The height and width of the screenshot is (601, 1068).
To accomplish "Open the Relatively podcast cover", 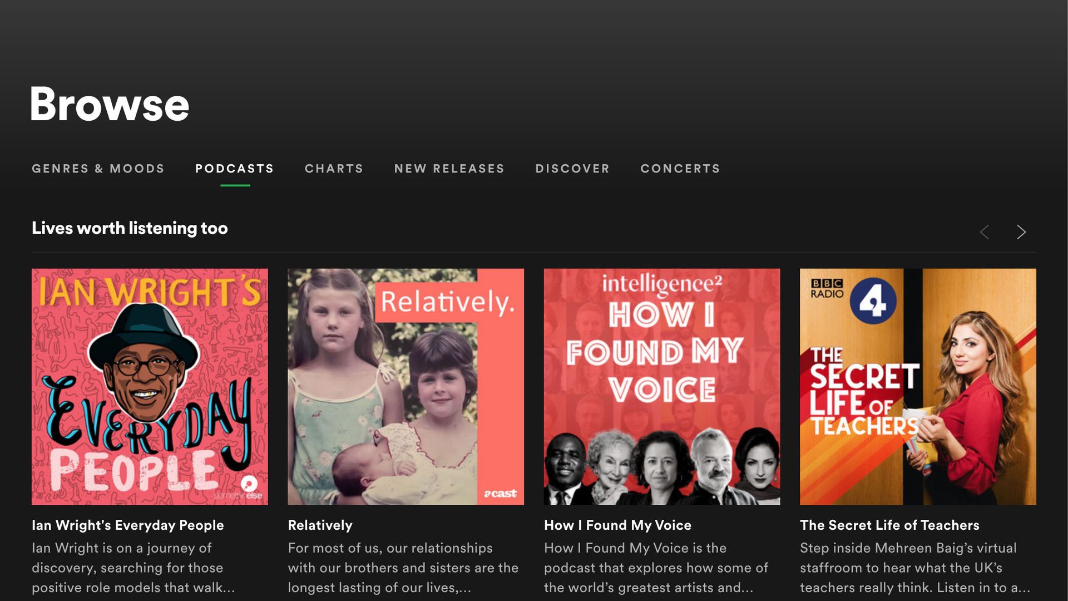I will click(x=406, y=387).
